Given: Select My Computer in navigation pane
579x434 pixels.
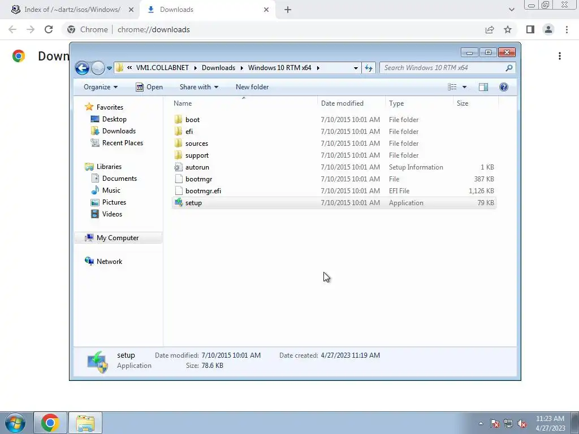Looking at the screenshot, I should click(118, 238).
